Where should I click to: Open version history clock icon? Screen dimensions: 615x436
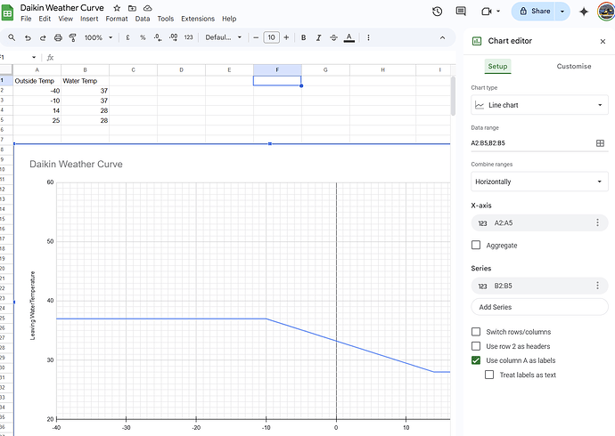pos(437,12)
